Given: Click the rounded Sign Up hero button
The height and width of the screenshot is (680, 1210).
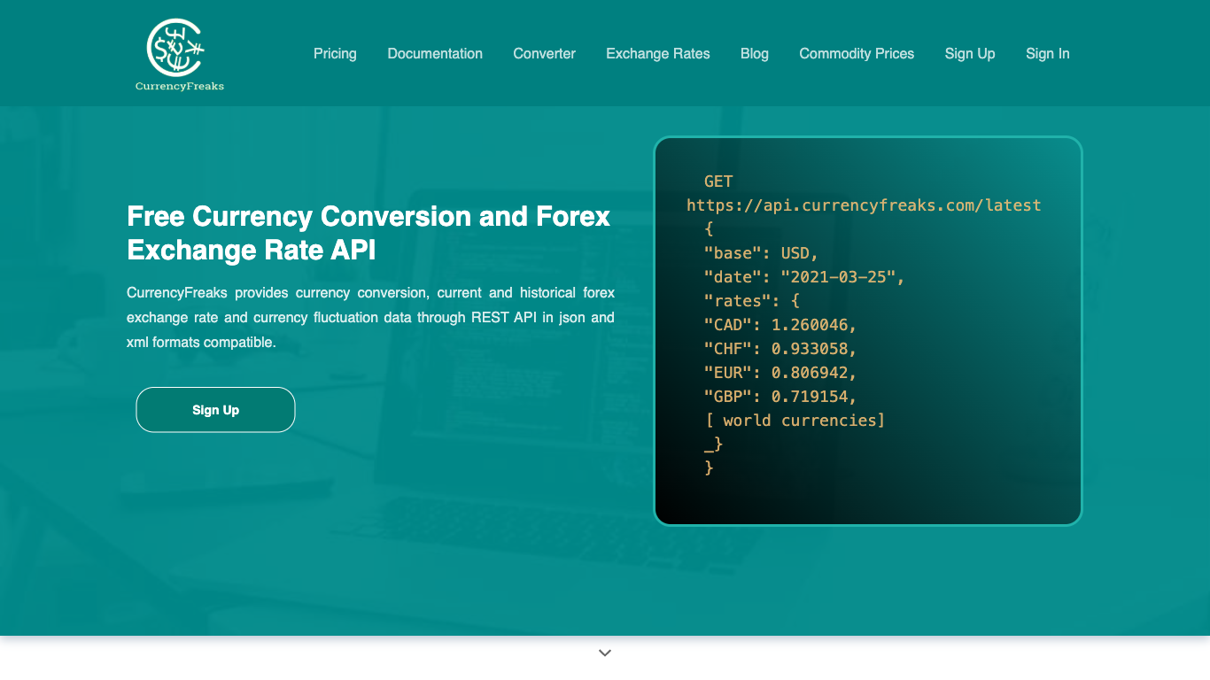Looking at the screenshot, I should tap(215, 410).
